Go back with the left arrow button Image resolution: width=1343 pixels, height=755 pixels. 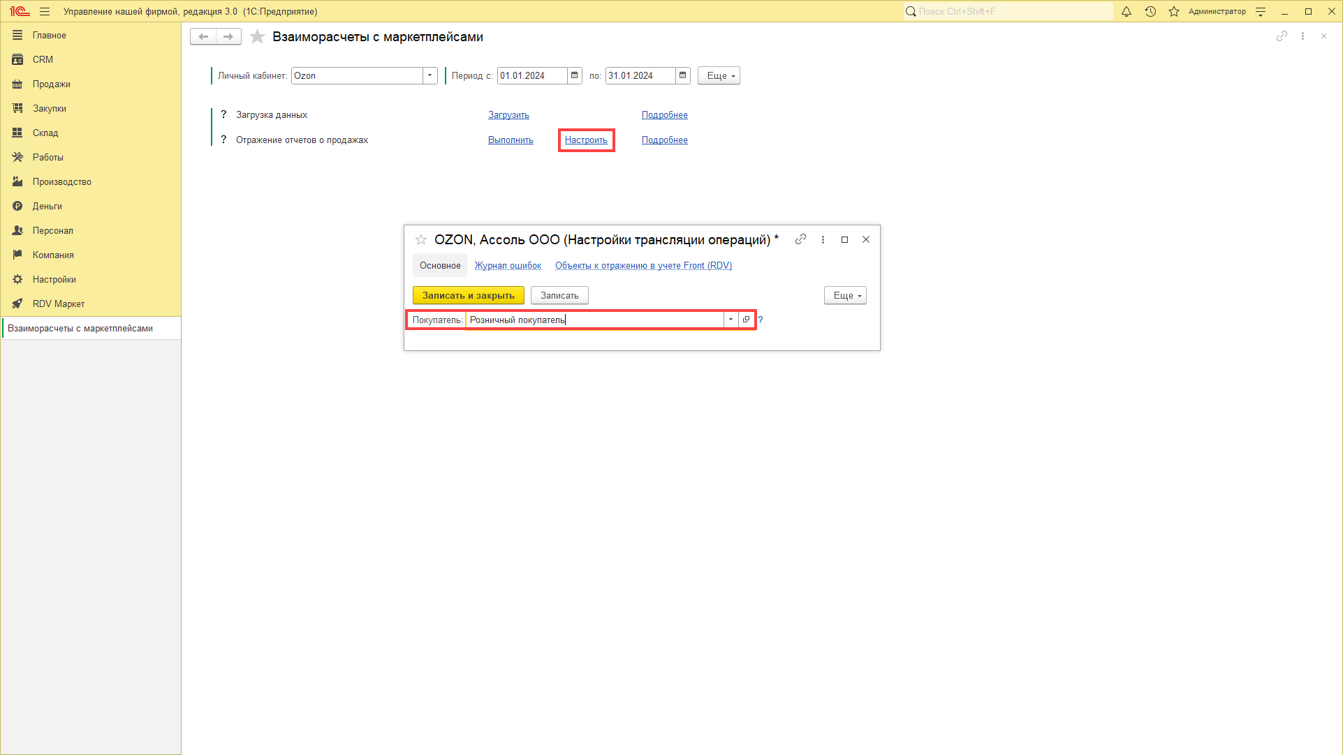(203, 36)
